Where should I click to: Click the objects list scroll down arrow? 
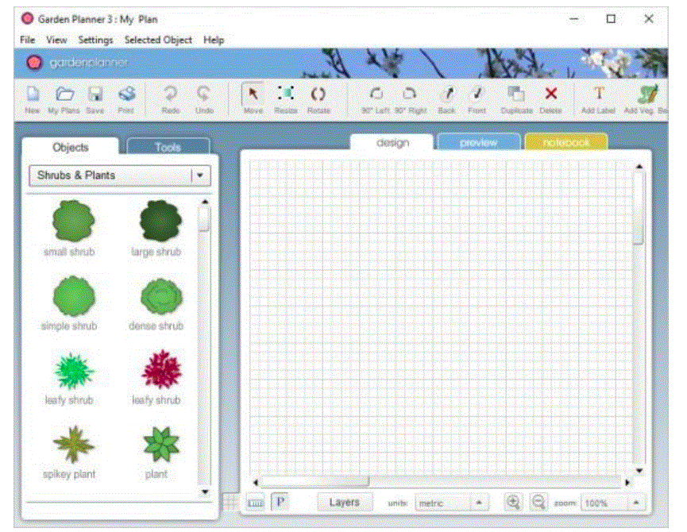[204, 492]
